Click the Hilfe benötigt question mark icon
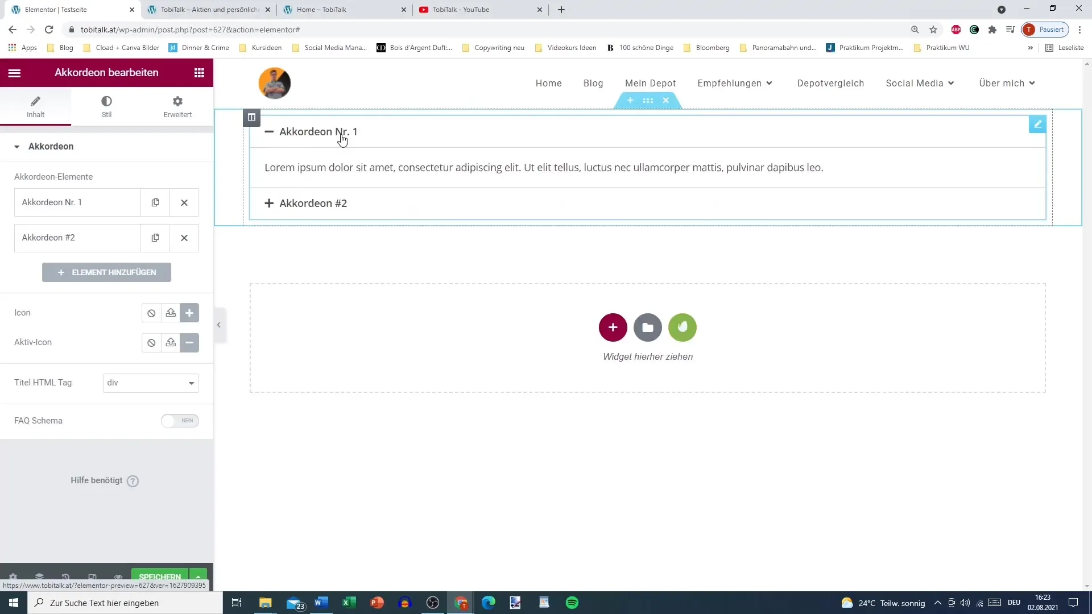1092x614 pixels. pyautogui.click(x=133, y=481)
